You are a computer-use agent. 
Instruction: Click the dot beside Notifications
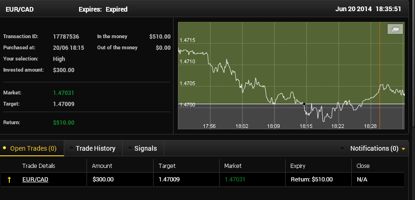pyautogui.click(x=342, y=149)
